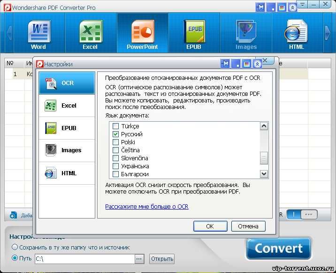The height and width of the screenshot is (273, 336).
Task: Click the add file icon in the bottom toolbar
Action: [13, 215]
